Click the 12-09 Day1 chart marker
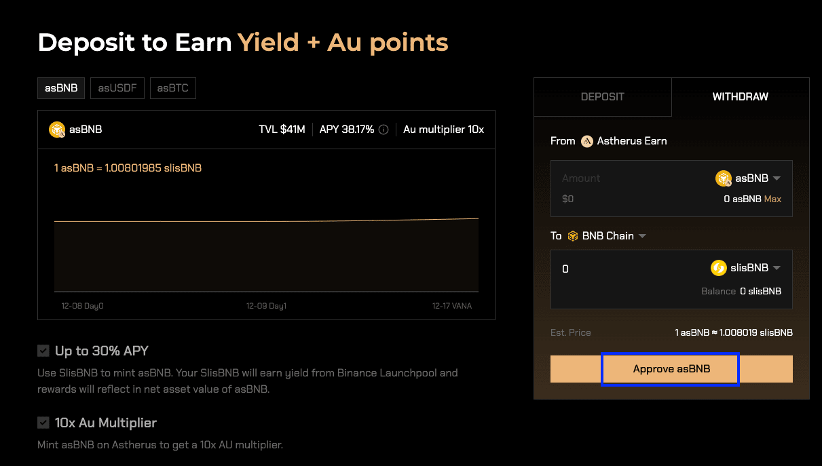 [267, 305]
